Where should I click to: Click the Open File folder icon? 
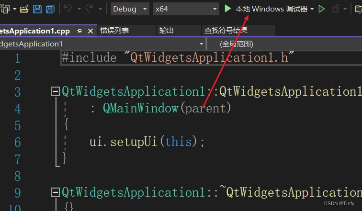click(24, 9)
